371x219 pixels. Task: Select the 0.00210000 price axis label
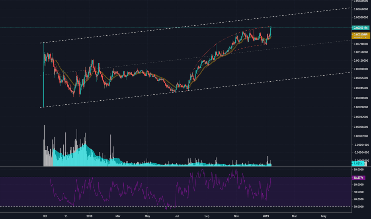(x=361, y=44)
